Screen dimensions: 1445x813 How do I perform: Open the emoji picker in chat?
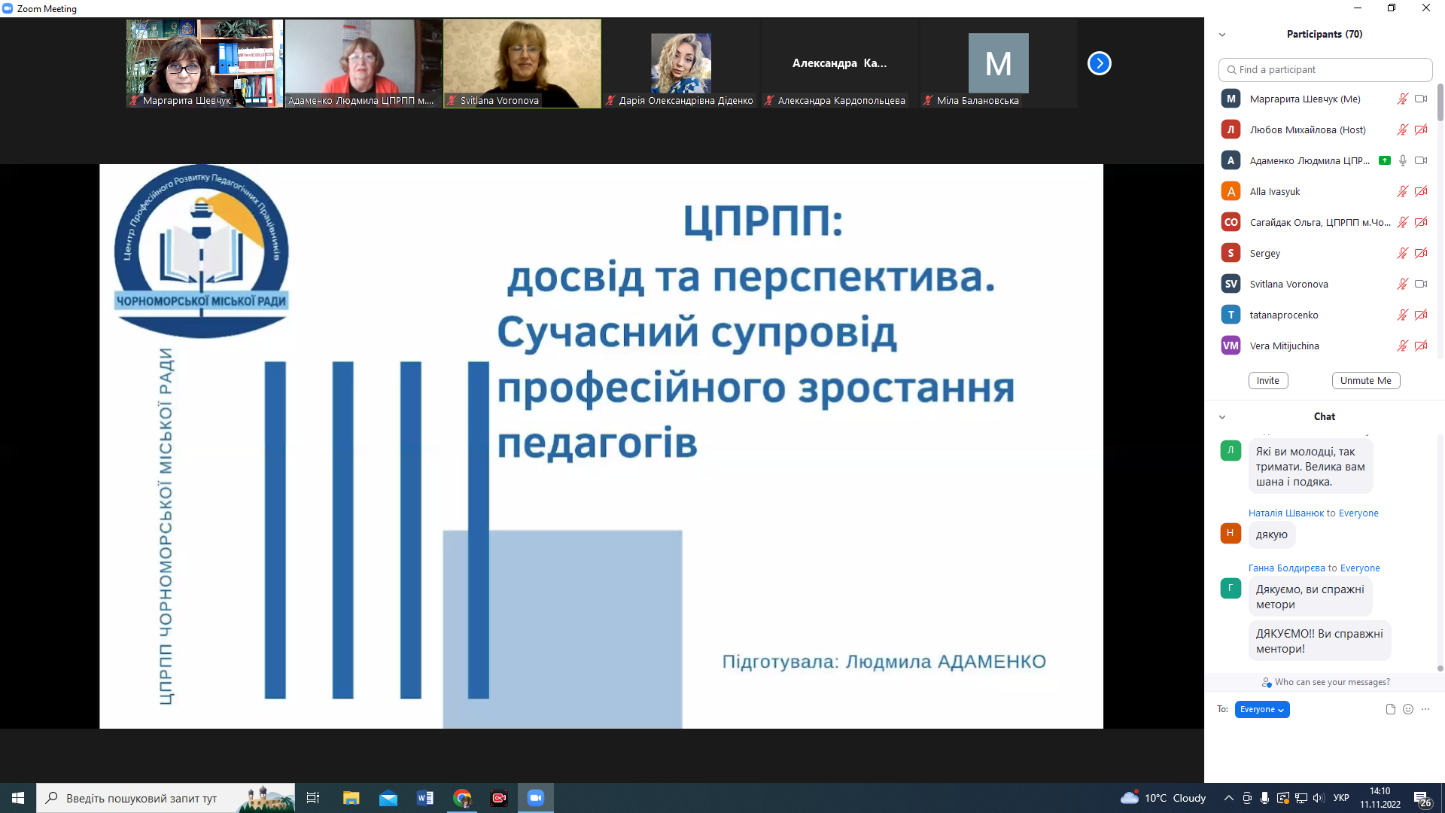[1408, 709]
